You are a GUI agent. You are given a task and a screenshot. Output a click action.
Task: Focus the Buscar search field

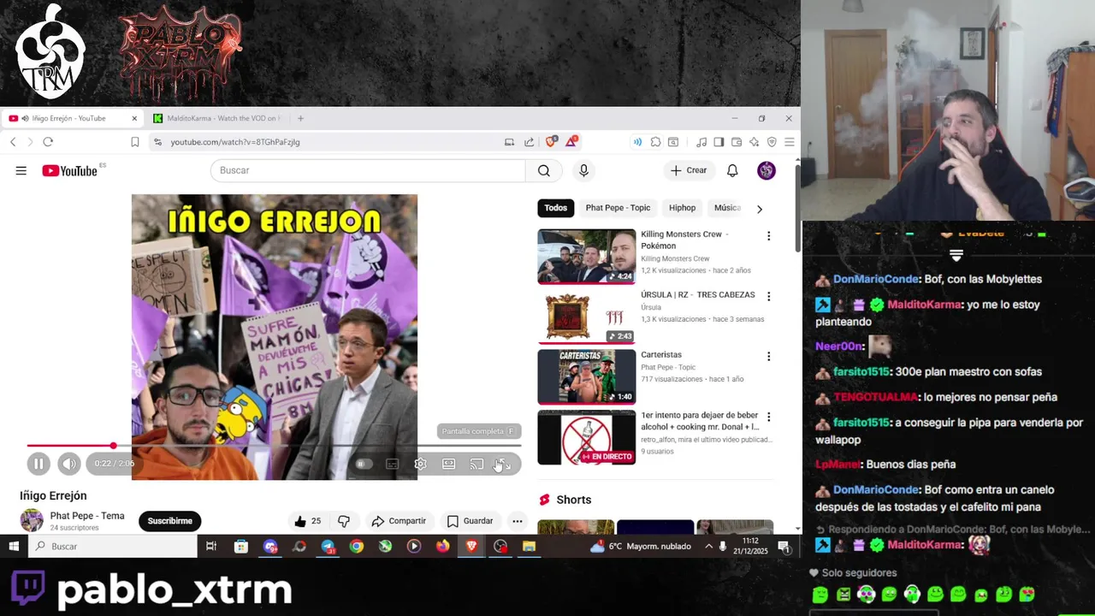tap(368, 170)
